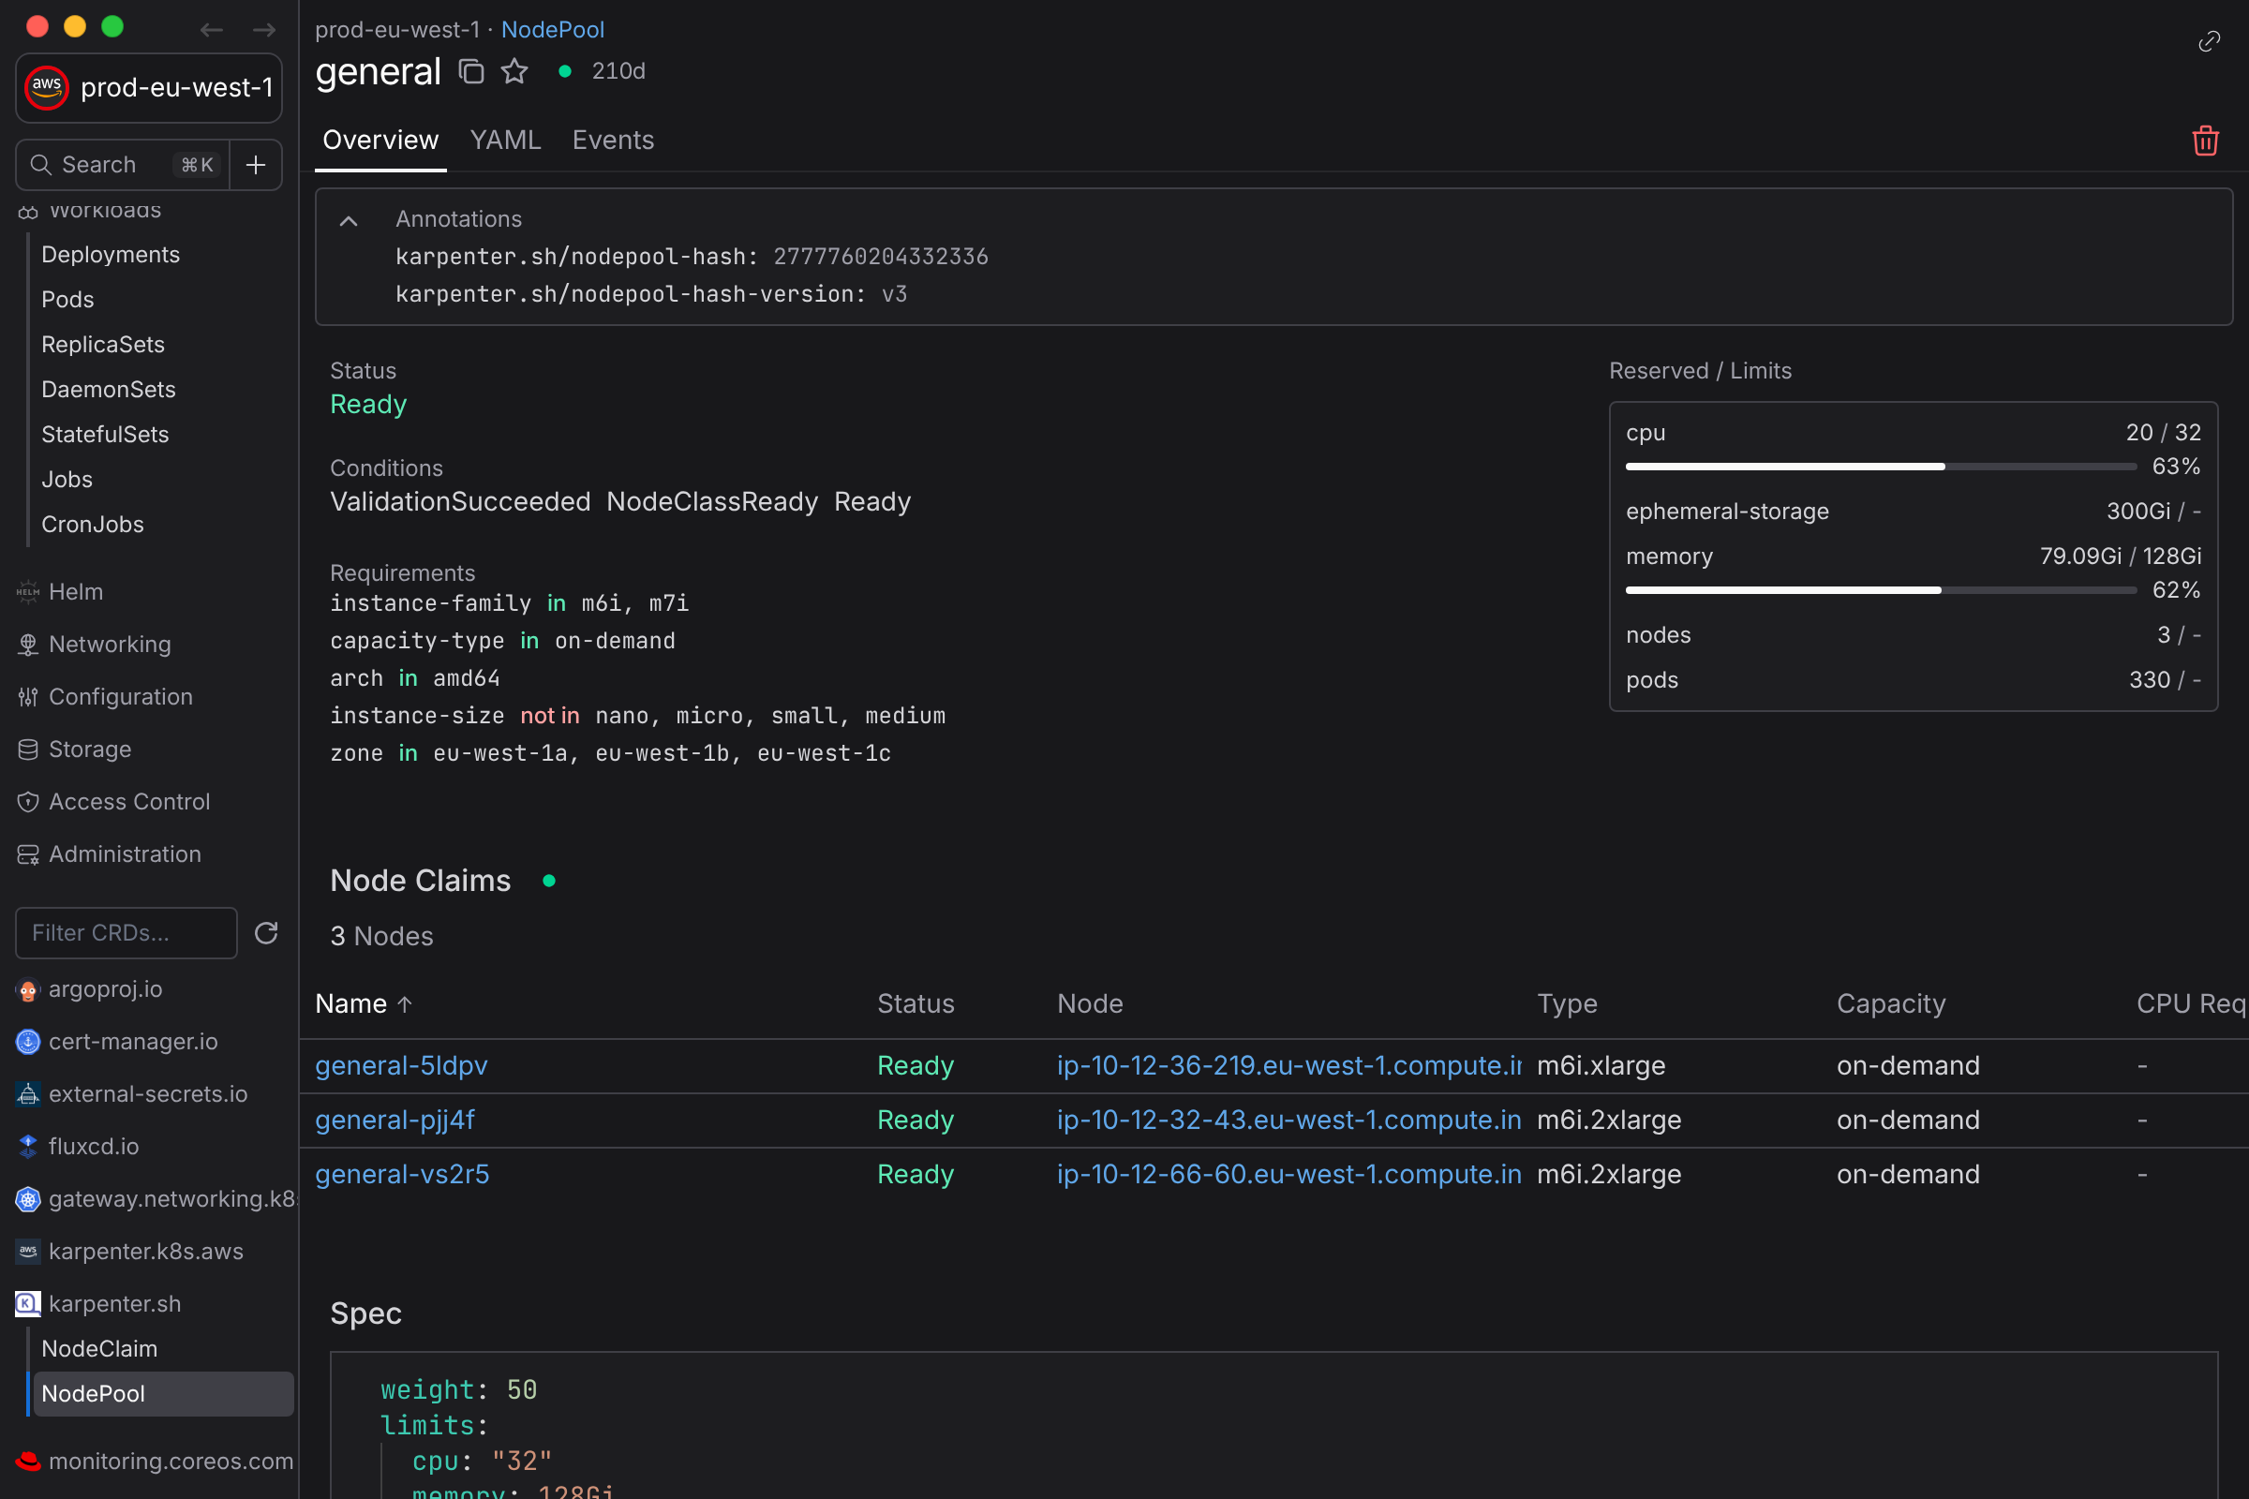Go back with left arrow
This screenshot has width=2249, height=1499.
(x=212, y=30)
